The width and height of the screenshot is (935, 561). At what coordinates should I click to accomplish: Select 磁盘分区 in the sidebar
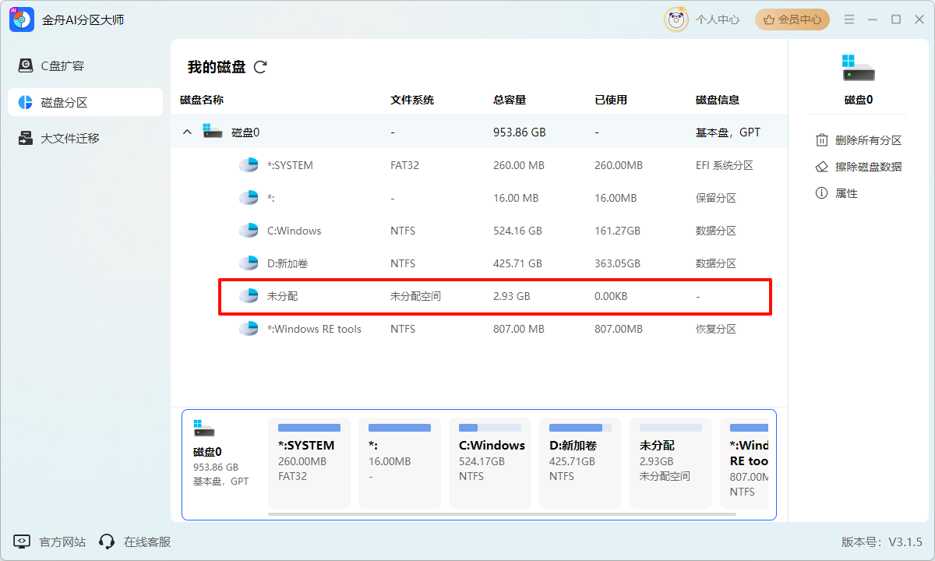[x=85, y=102]
